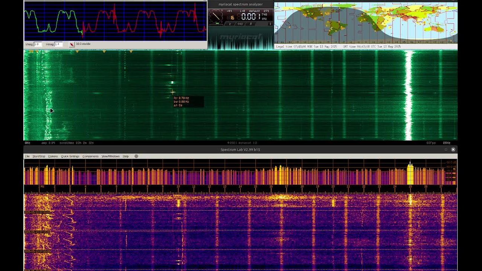482x271 pixels.
Task: Click the music note button in myriacat analyzer
Action: [x=251, y=24]
